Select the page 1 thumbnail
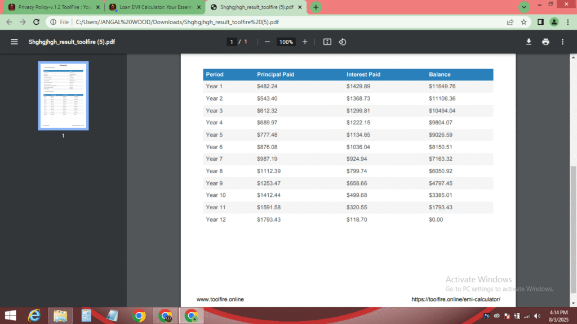 pos(63,96)
